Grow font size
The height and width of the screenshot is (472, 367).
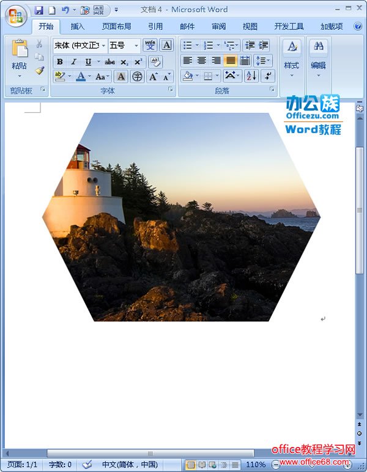[153, 76]
